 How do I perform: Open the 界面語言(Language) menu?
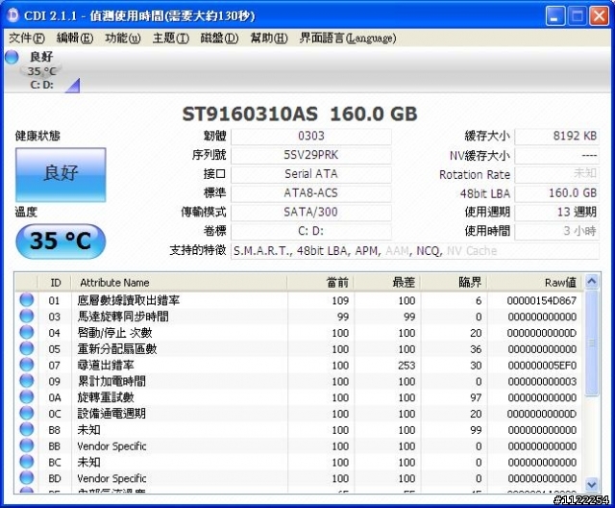click(x=348, y=38)
